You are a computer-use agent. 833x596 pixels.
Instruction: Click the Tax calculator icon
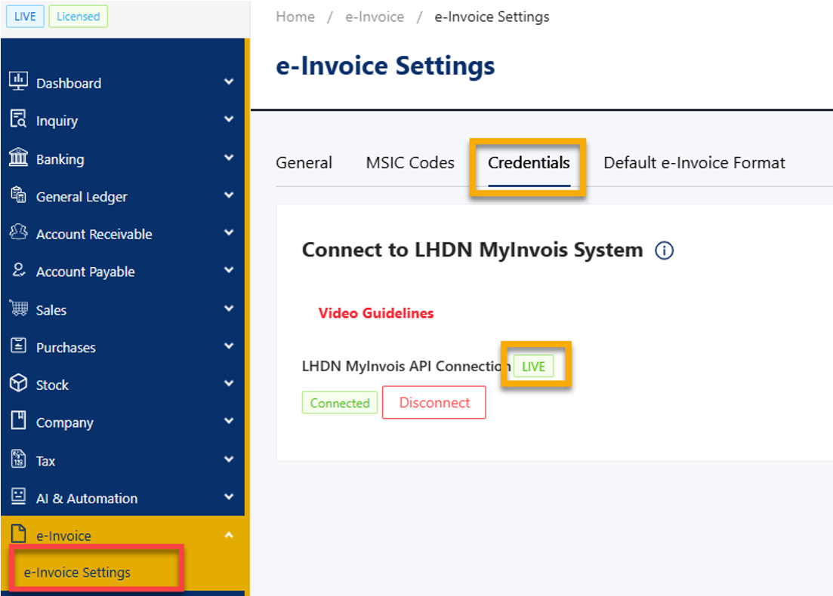(19, 459)
